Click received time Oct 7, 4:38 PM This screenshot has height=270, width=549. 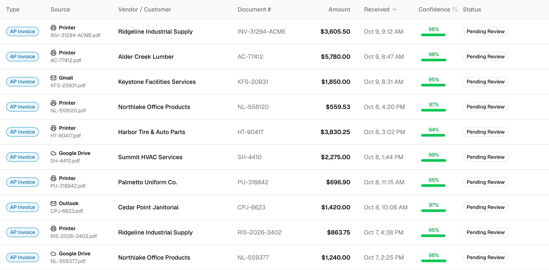[384, 232]
